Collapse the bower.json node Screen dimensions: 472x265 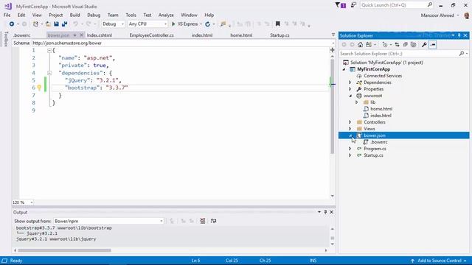[x=350, y=135]
